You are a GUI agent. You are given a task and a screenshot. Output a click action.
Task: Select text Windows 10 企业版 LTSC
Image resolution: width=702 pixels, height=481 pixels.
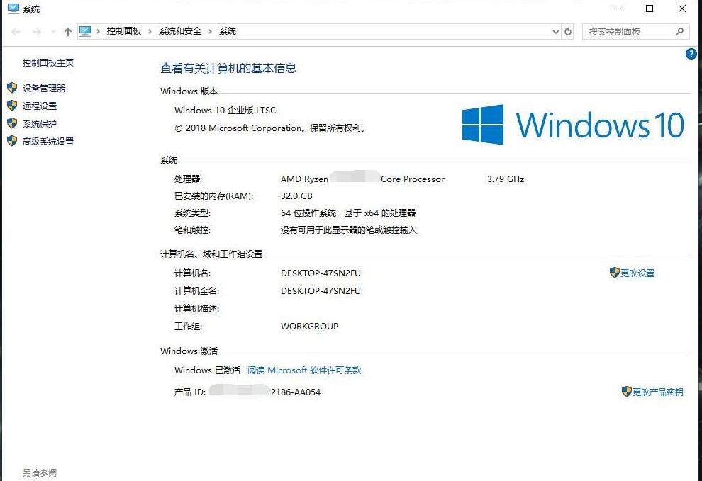(225, 110)
